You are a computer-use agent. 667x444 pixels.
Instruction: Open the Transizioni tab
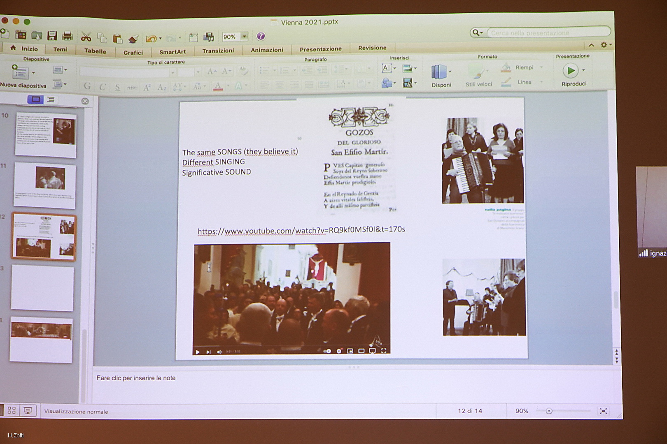coord(218,51)
